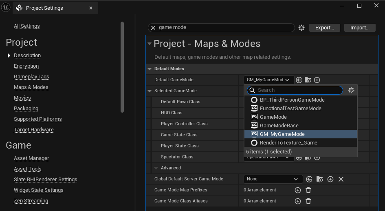The width and height of the screenshot is (385, 211).
Task: Remove all Game Mode Class Aliases elements
Action: [308, 201]
